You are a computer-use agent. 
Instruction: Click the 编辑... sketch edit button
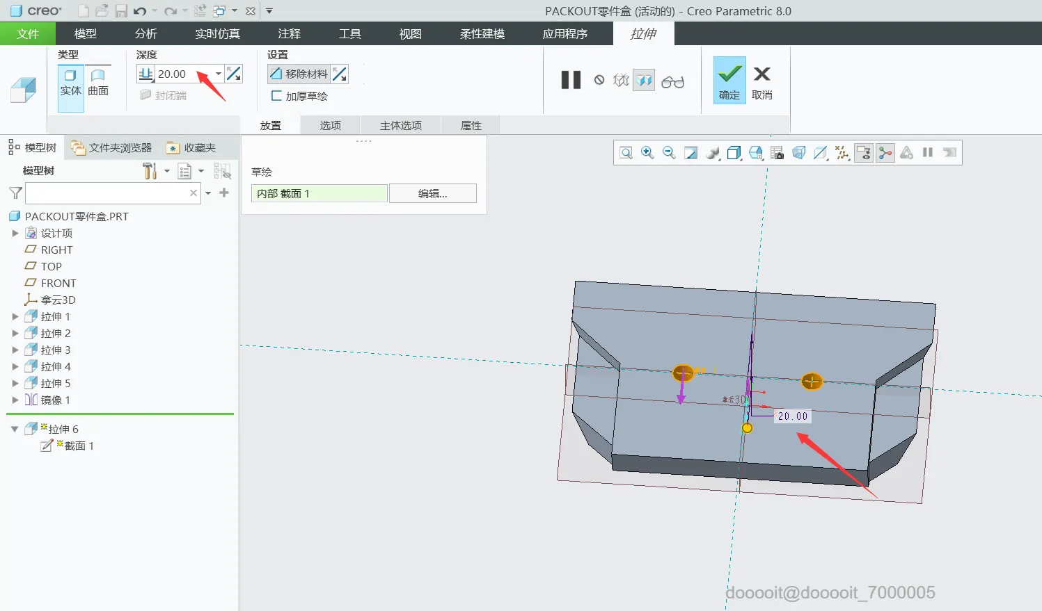pyautogui.click(x=433, y=193)
